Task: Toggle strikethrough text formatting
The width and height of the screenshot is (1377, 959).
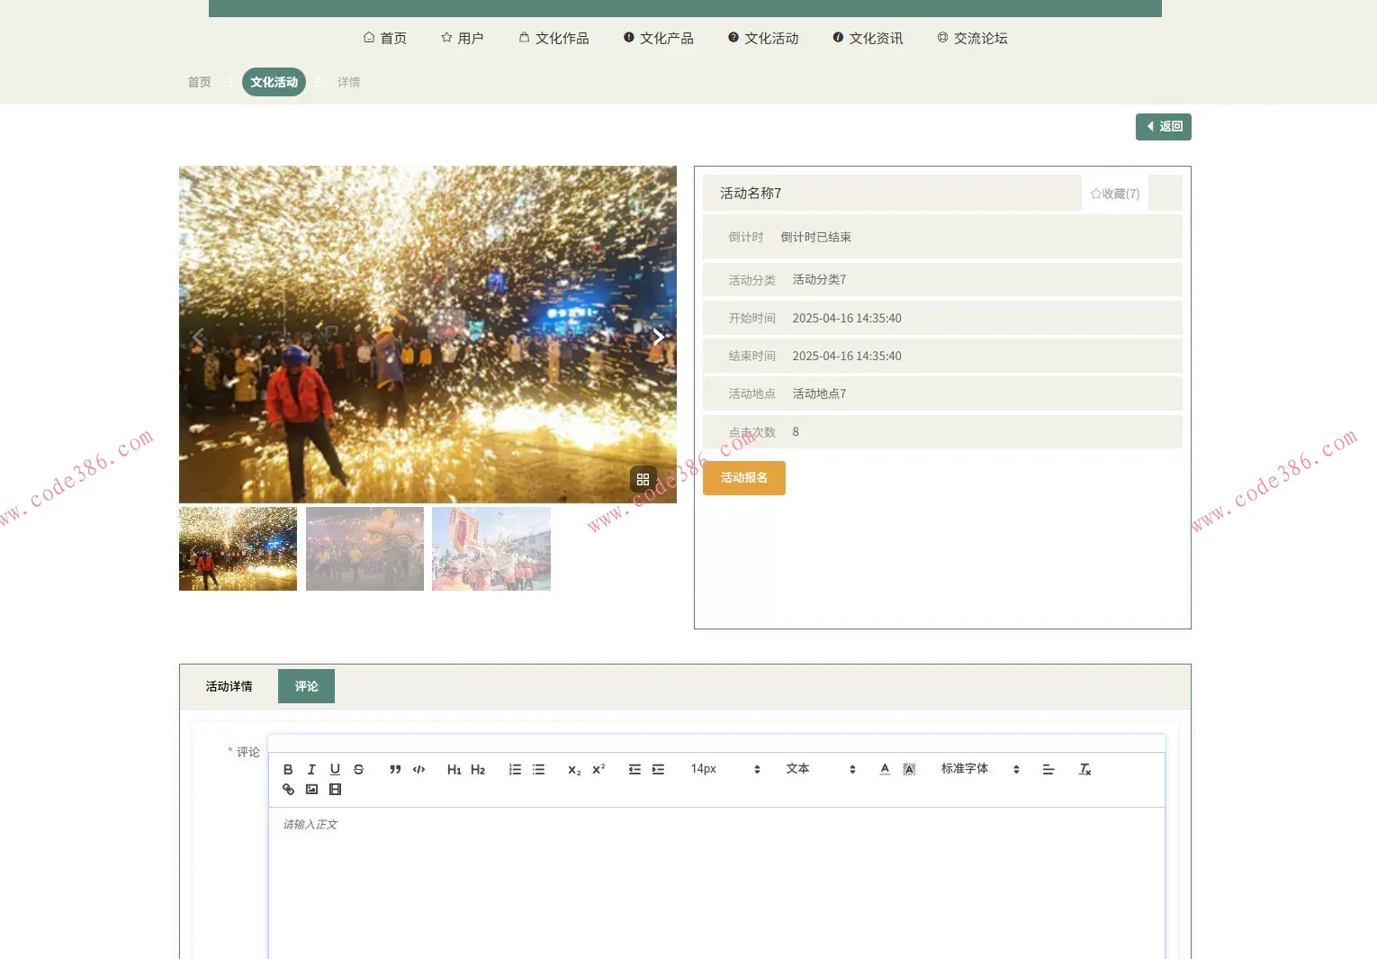Action: (x=358, y=770)
